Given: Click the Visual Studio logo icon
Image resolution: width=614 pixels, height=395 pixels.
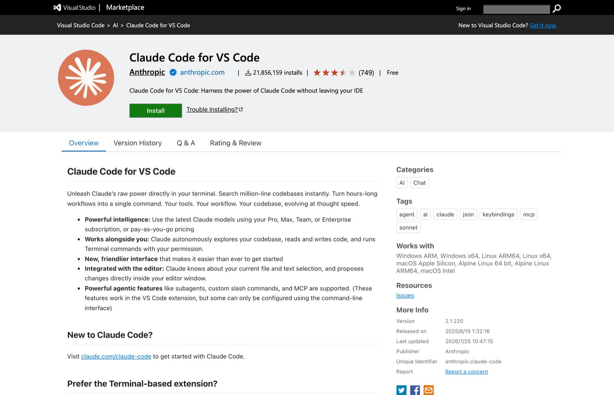Looking at the screenshot, I should click(x=57, y=7).
